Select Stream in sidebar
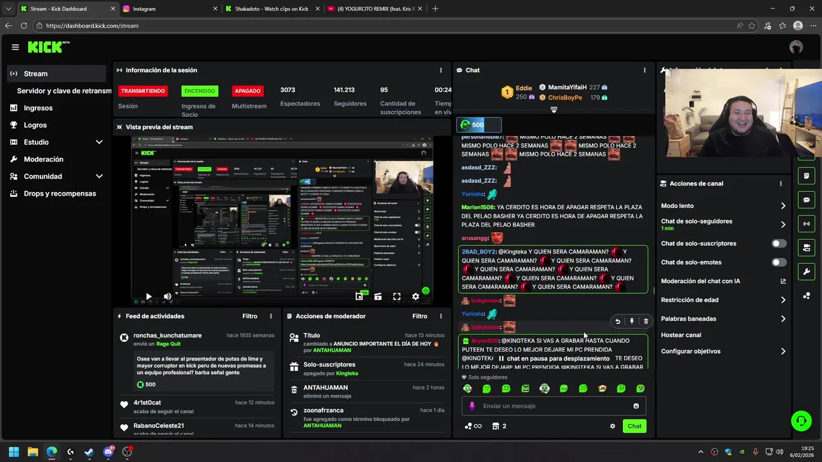Image resolution: width=822 pixels, height=462 pixels. (57, 74)
